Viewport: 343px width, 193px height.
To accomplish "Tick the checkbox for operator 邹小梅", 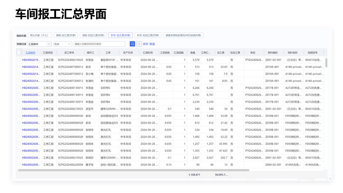I will point(19,74).
